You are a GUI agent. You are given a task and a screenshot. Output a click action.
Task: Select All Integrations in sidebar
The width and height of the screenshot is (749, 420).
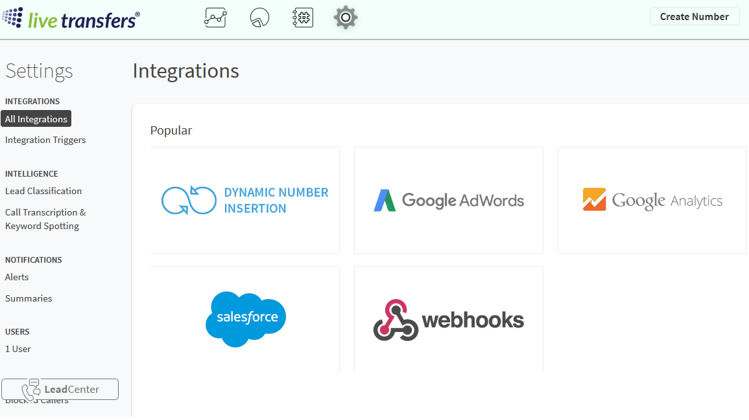tap(36, 119)
